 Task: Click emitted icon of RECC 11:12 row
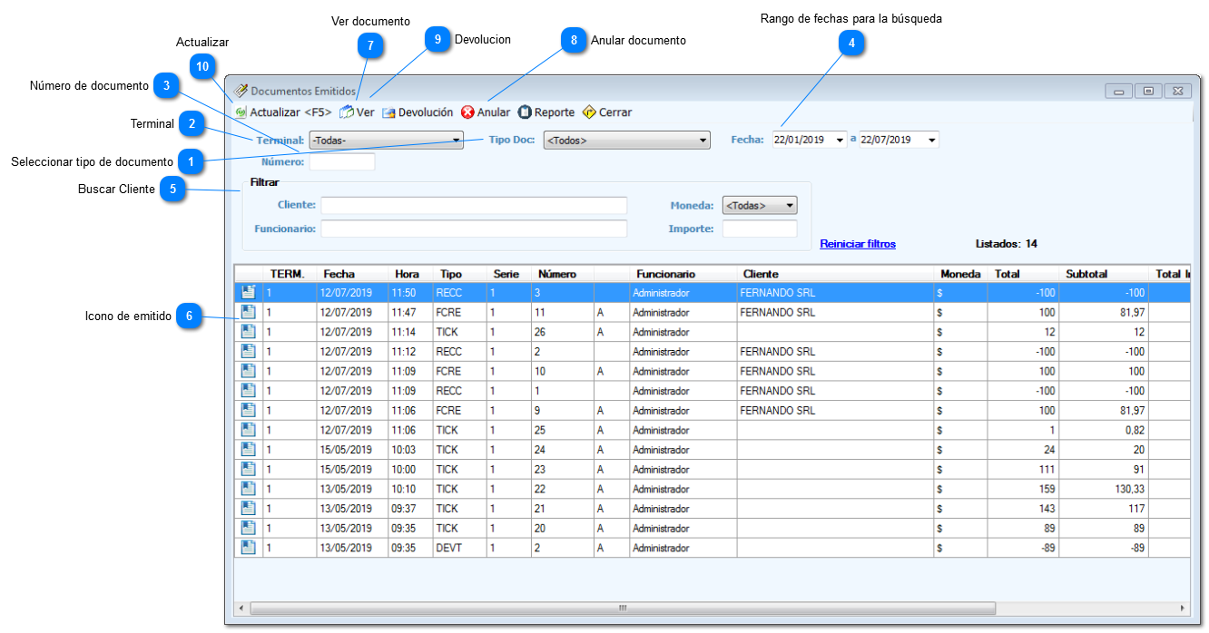pos(248,351)
